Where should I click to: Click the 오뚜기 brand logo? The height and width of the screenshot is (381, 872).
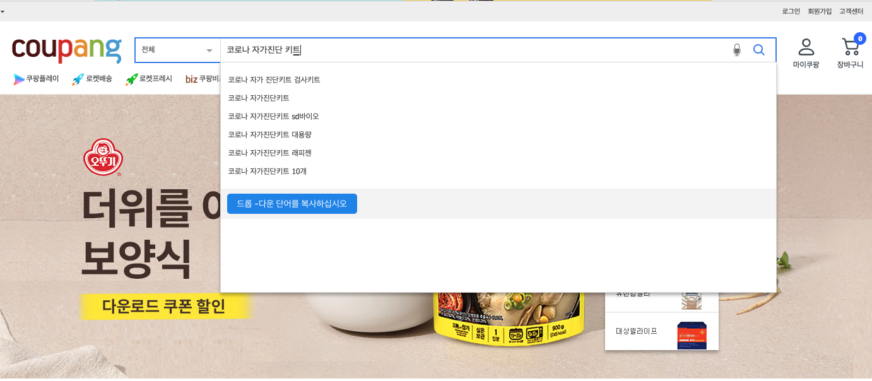coord(103,157)
